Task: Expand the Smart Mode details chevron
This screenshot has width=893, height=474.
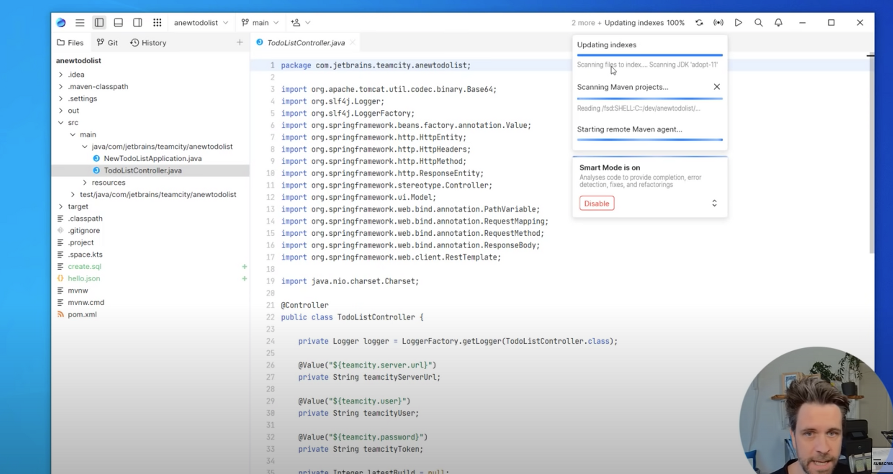Action: 714,203
